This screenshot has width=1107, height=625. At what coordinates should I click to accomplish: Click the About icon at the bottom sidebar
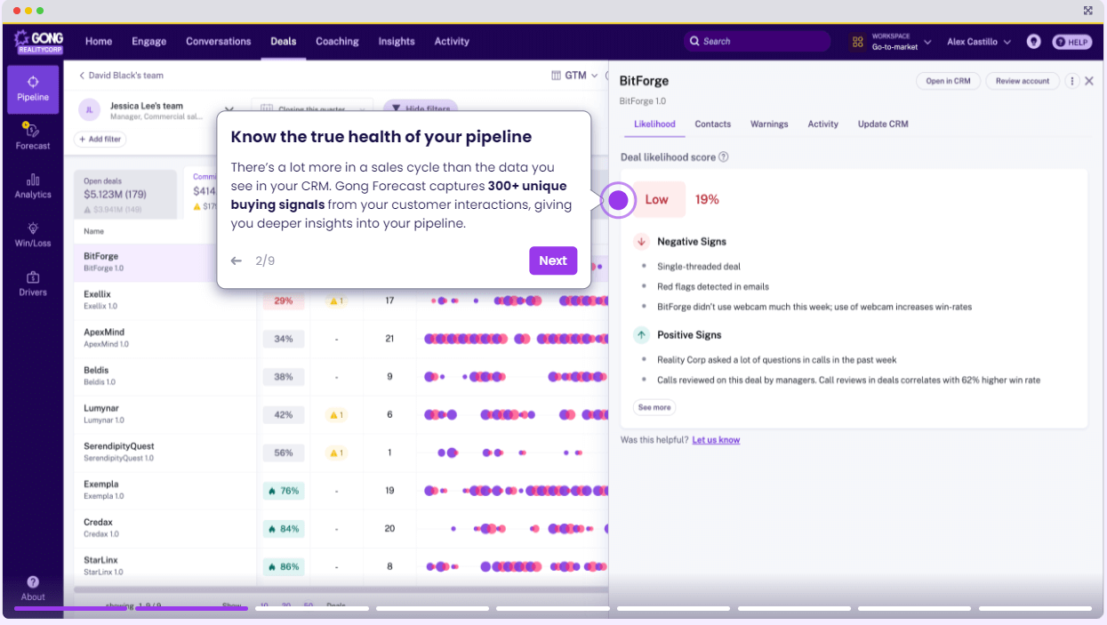(x=33, y=589)
